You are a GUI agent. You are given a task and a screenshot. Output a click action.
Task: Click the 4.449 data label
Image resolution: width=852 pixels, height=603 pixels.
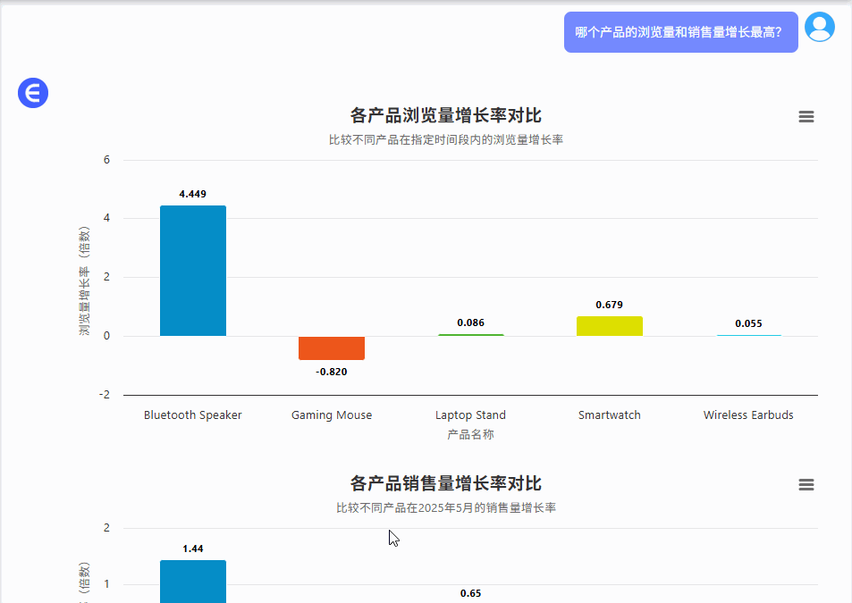pyautogui.click(x=193, y=194)
